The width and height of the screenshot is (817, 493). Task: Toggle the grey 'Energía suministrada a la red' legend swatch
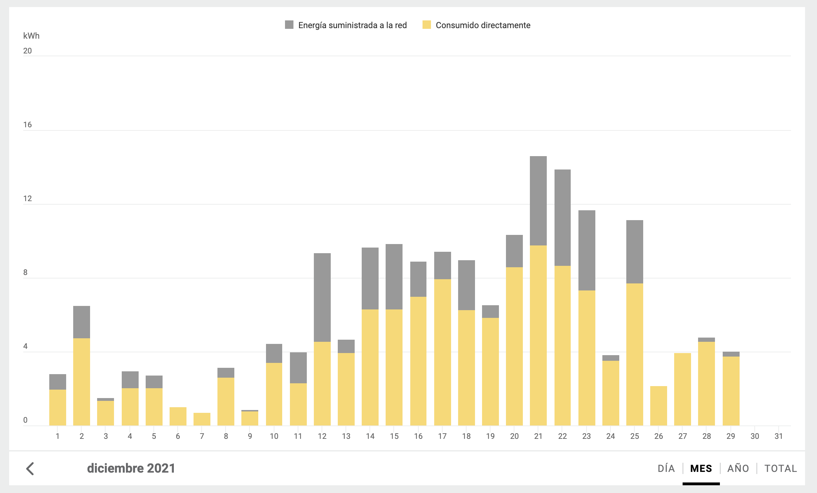coord(289,25)
